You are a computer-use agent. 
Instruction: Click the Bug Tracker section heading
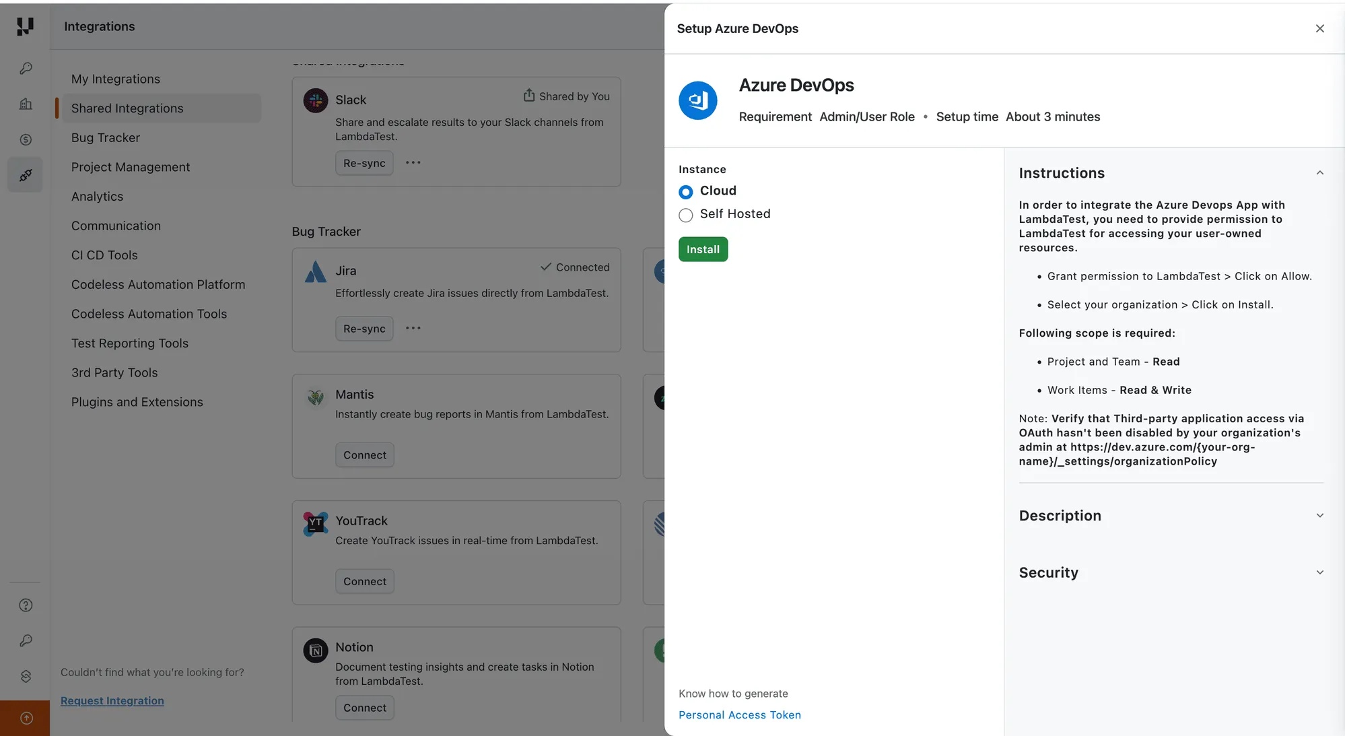click(326, 232)
